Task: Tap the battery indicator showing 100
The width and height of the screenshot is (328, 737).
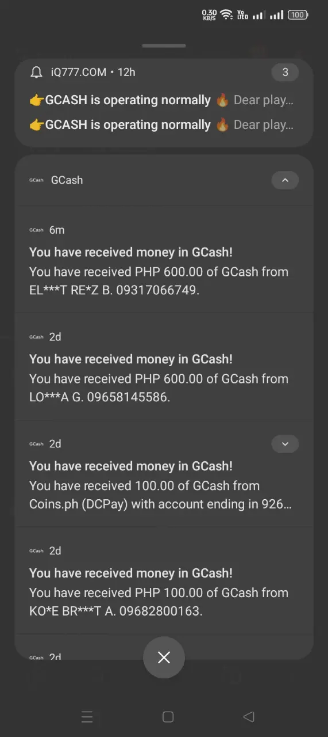Action: tap(298, 15)
